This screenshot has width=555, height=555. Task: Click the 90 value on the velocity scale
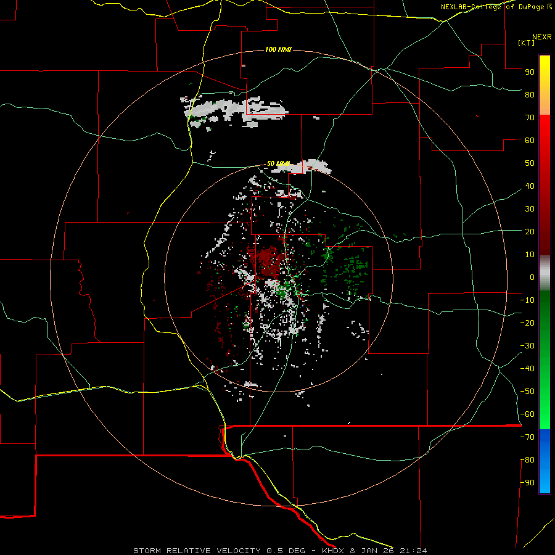tap(530, 72)
